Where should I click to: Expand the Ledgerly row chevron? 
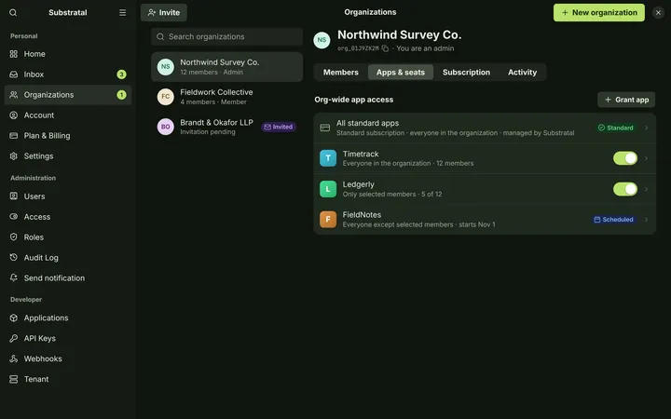pos(646,189)
